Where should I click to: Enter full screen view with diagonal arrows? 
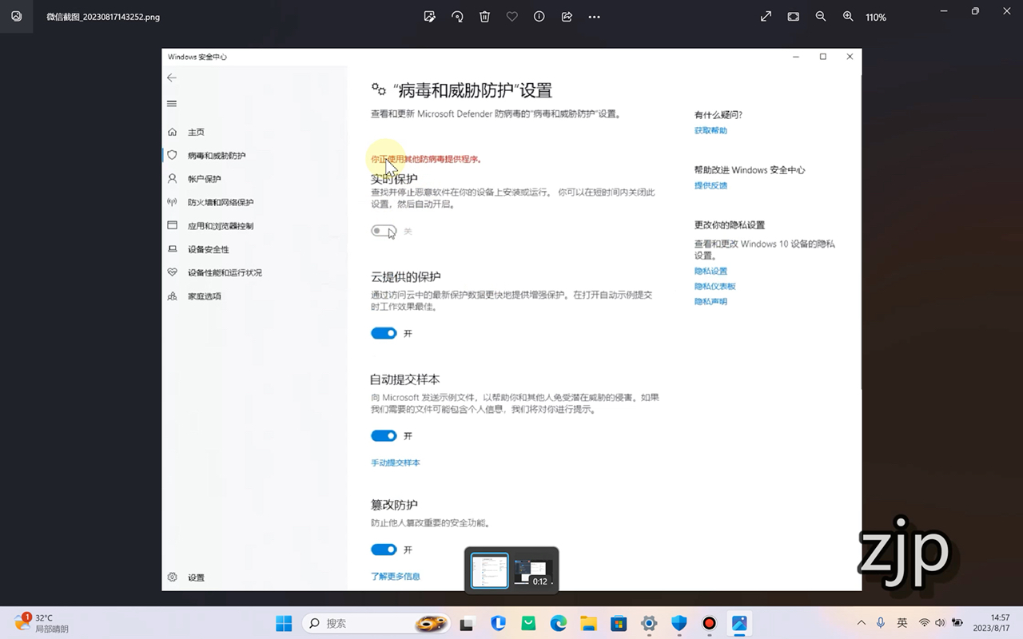[x=766, y=16]
